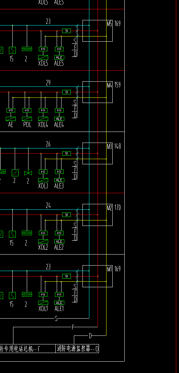The height and width of the screenshot is (373, 179).
Task: Click the I/O module above AE
Action: [x=11, y=110]
